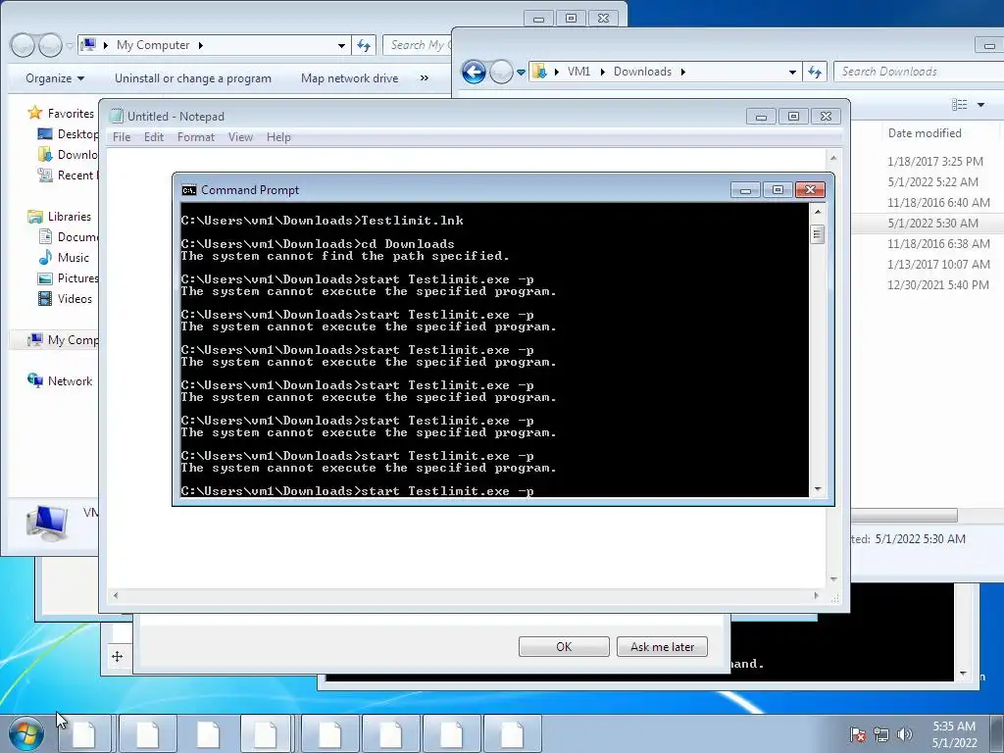Click Uninstall or change a program
This screenshot has height=753, width=1004.
(x=193, y=78)
